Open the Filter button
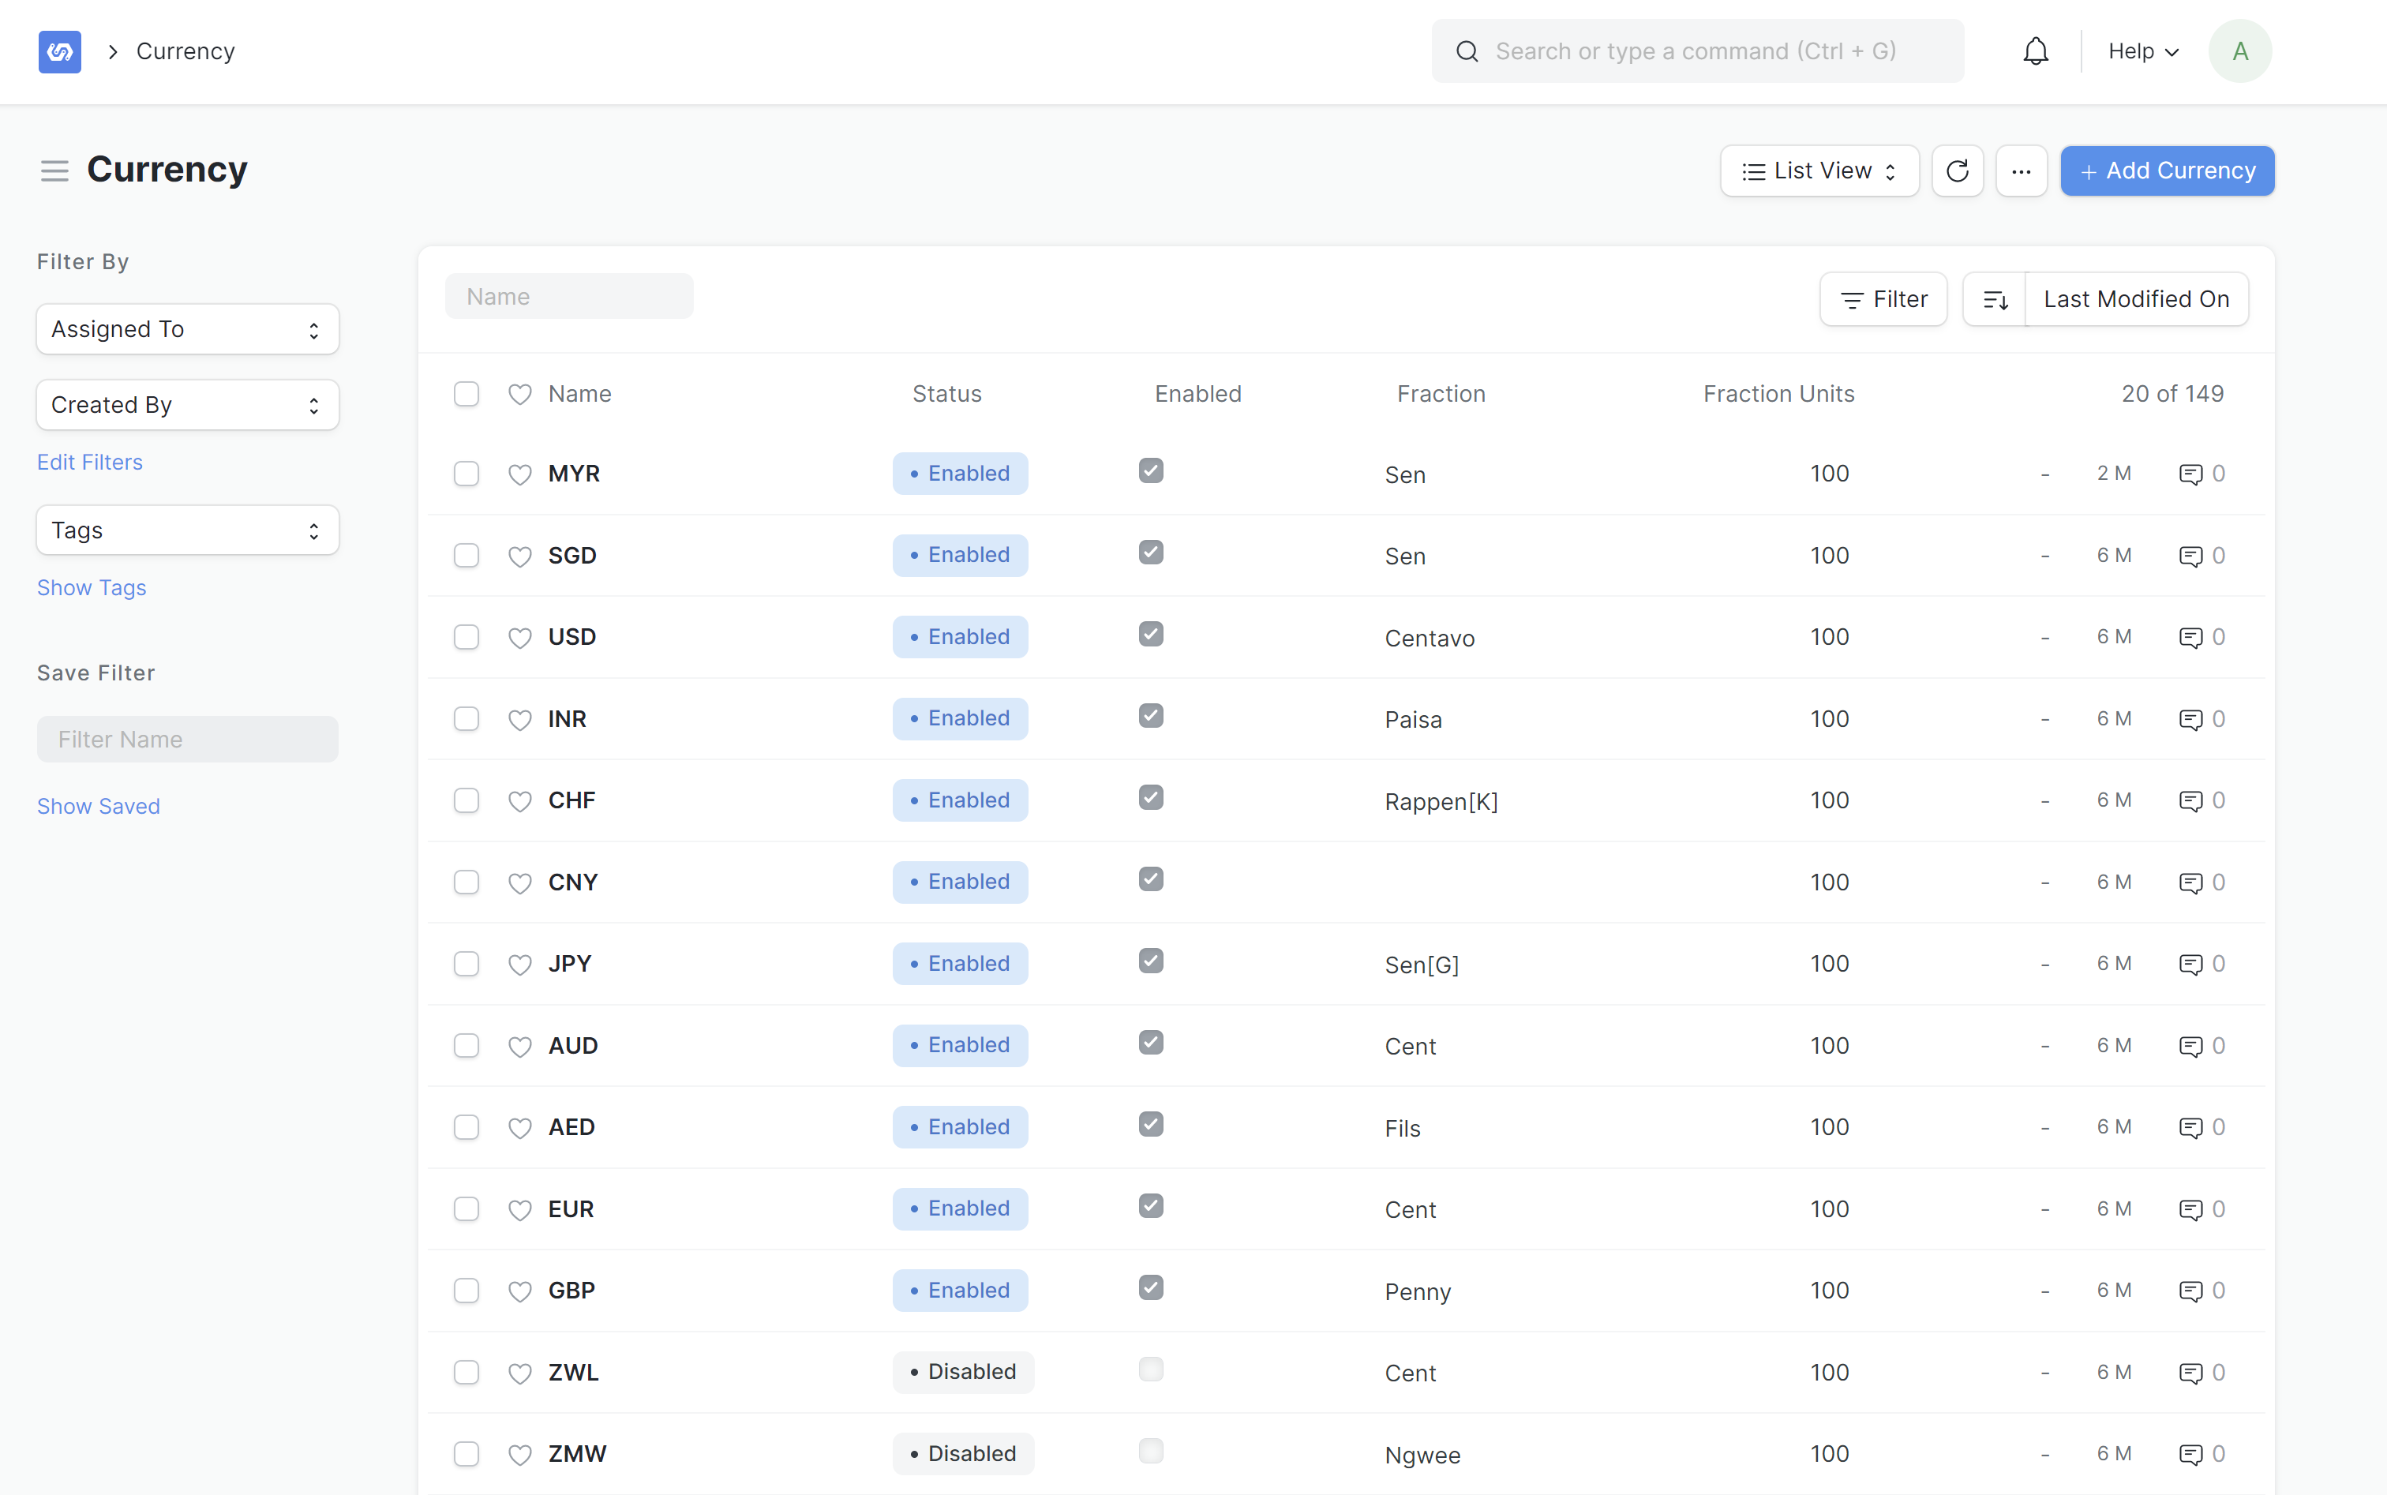Screen dimensions: 2387x1495 pos(1883,300)
